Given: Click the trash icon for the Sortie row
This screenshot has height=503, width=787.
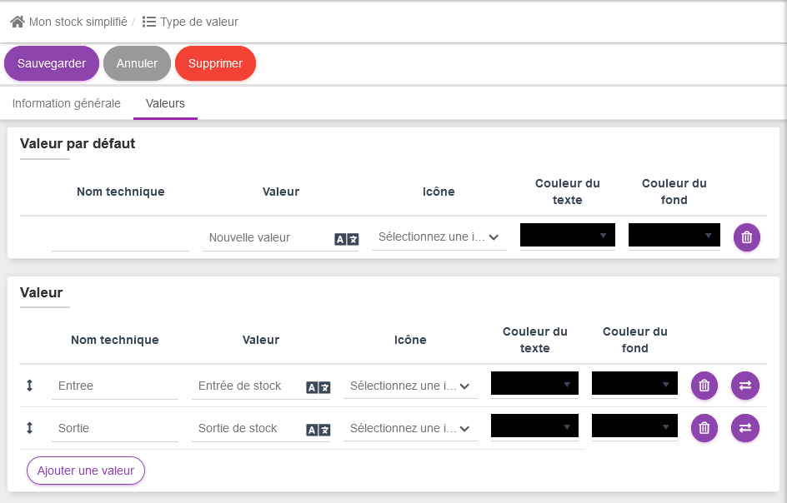Looking at the screenshot, I should tap(704, 428).
